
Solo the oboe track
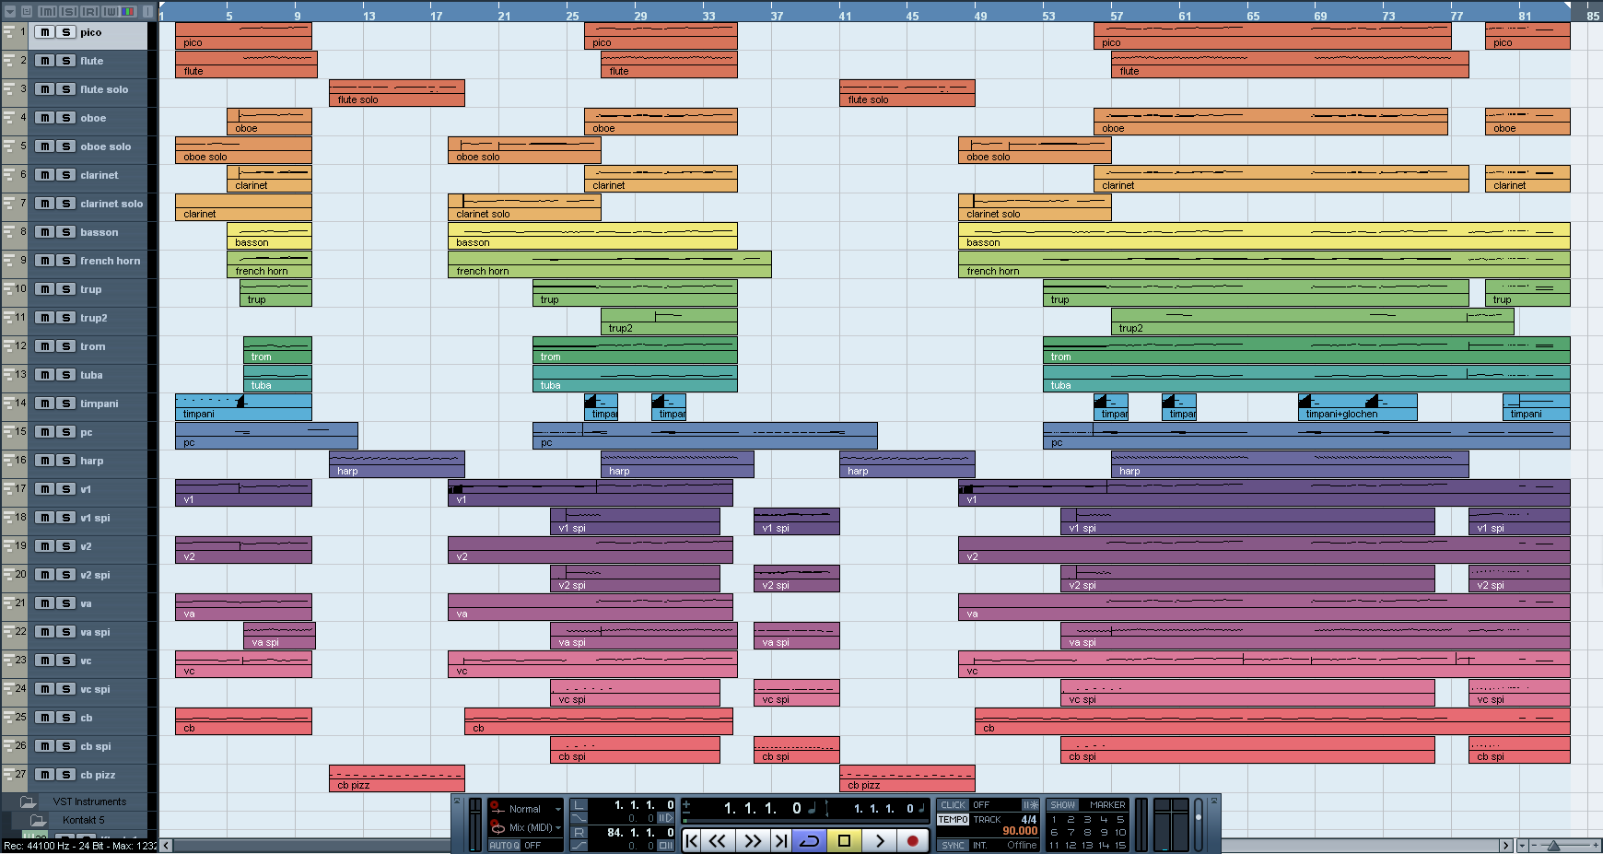point(65,118)
